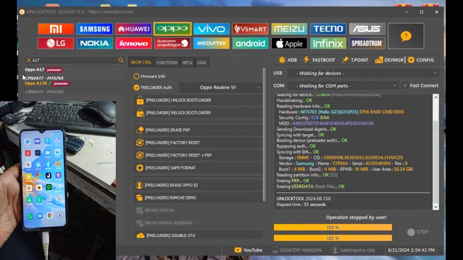Viewport: 463px width, 260px height.
Task: Open the Lenovo brand section
Action: [133, 43]
